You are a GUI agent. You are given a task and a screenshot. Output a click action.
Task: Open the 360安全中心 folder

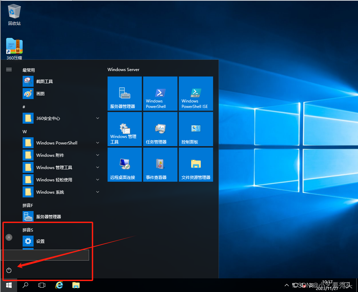coord(62,118)
